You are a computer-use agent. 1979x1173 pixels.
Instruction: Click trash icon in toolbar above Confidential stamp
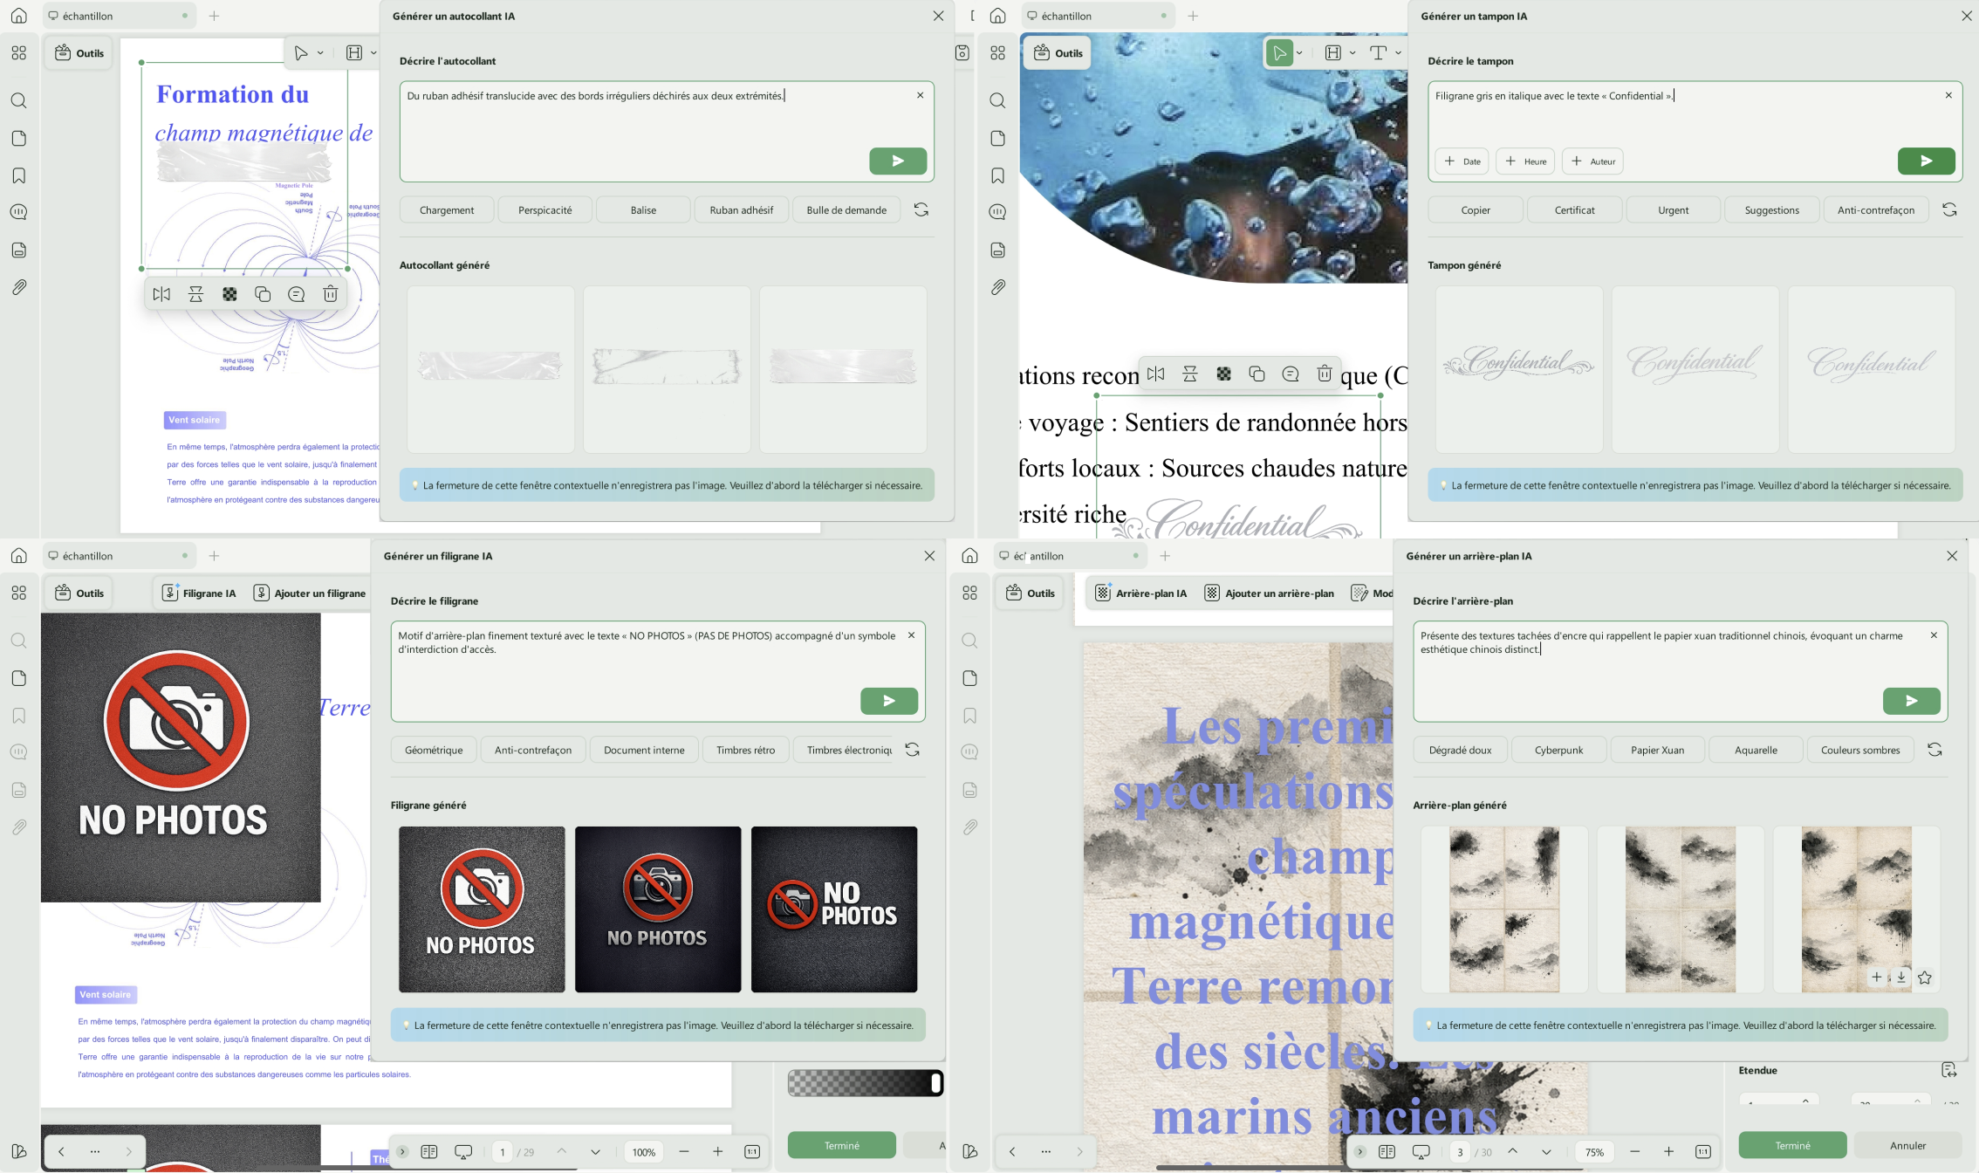(1324, 374)
